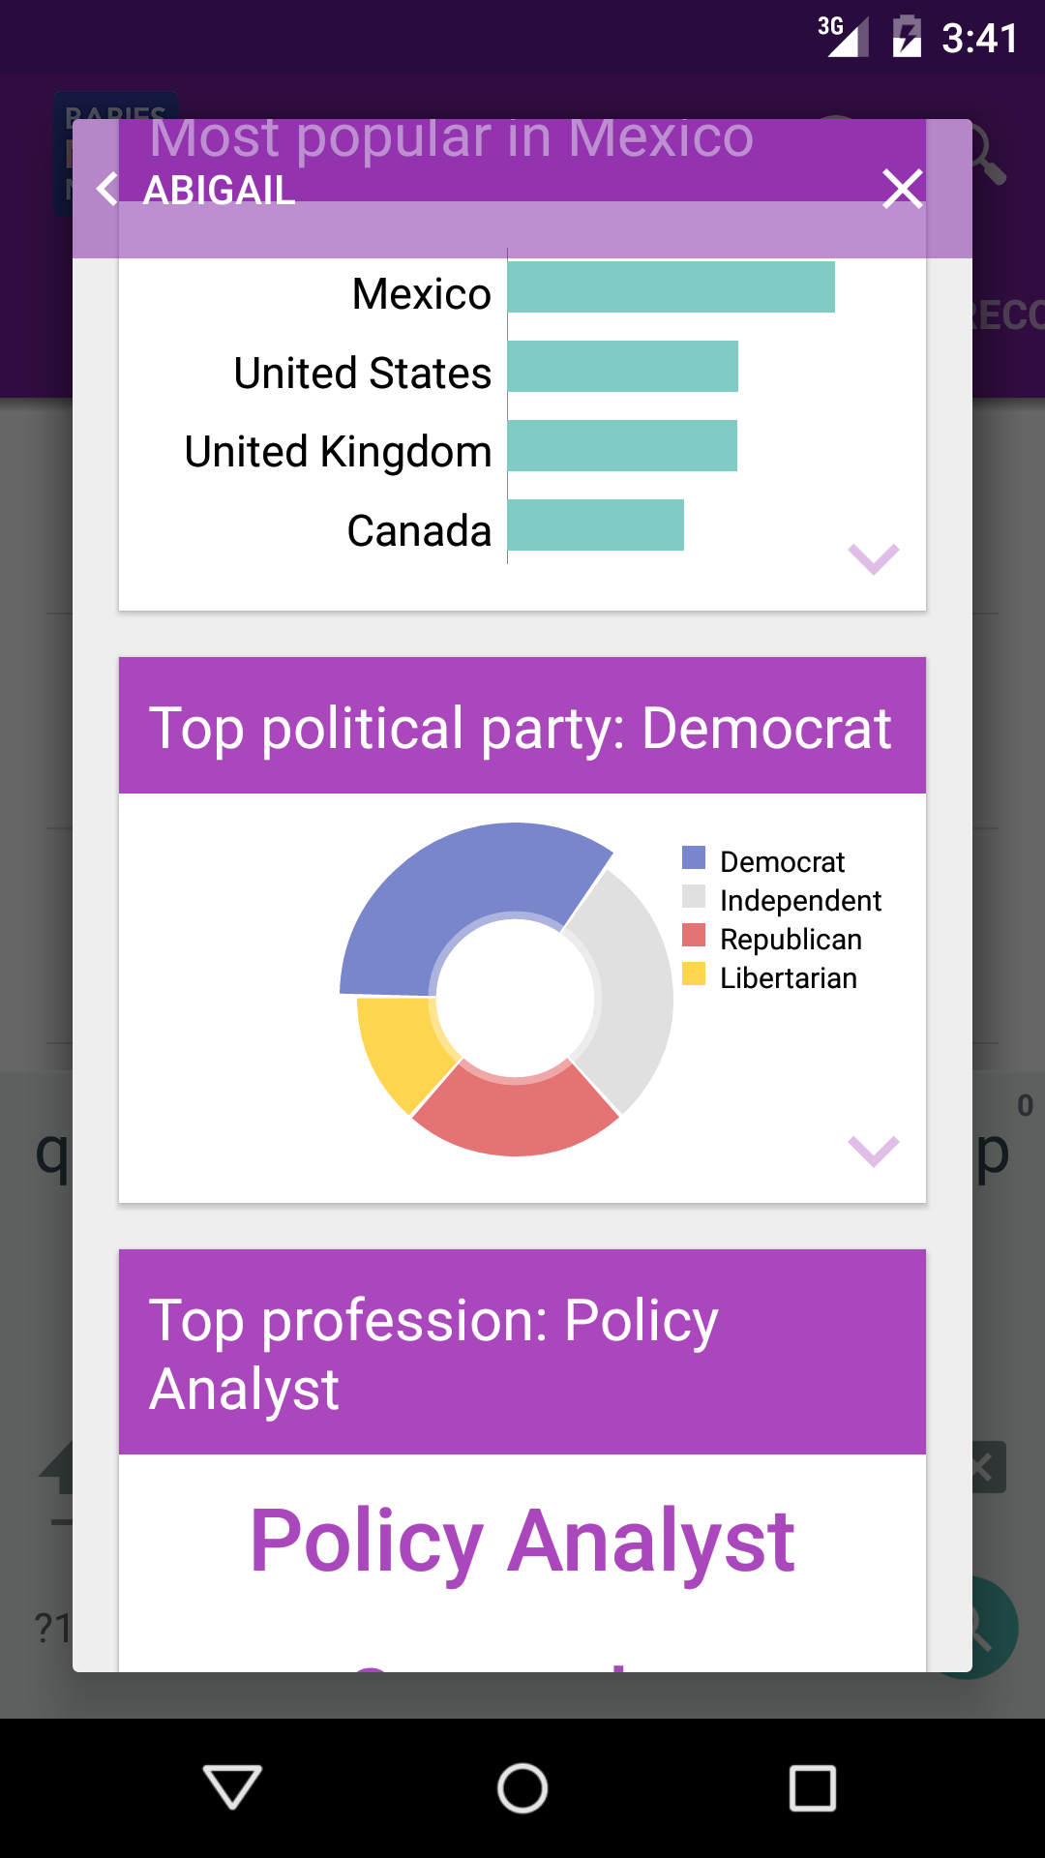Tap the Libertarian yellow legend swatch
Screen dimensions: 1045x1858
(694, 974)
